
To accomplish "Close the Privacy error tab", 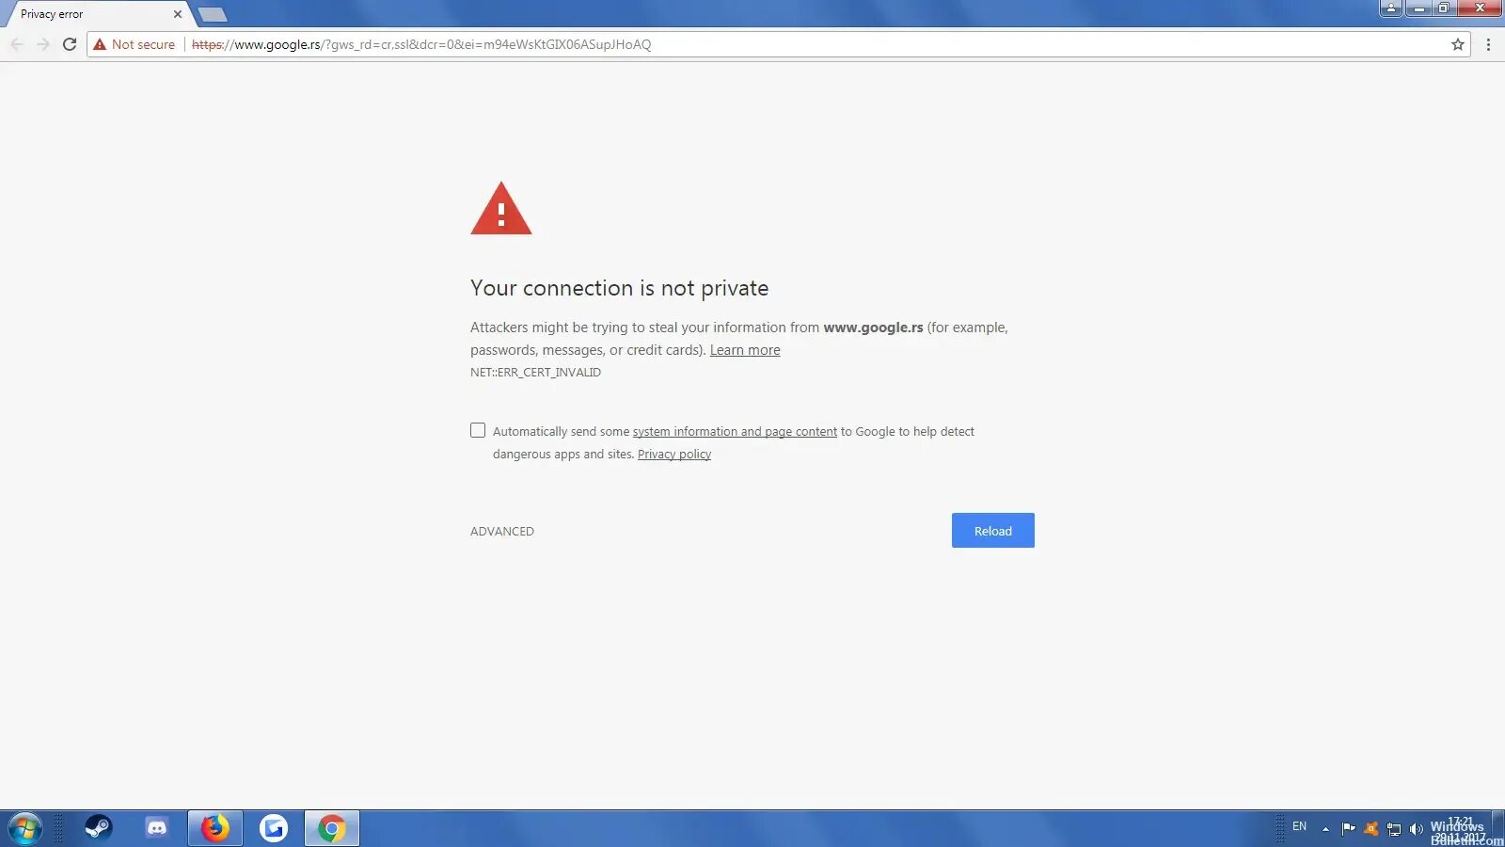I will pos(178,14).
